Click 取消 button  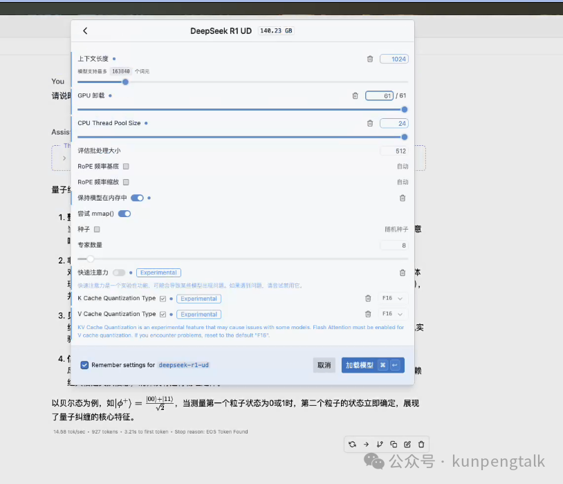pos(324,365)
